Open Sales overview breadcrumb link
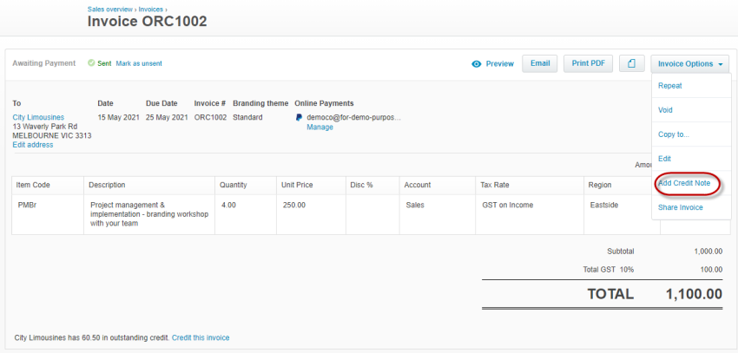This screenshot has width=738, height=353. coord(110,9)
